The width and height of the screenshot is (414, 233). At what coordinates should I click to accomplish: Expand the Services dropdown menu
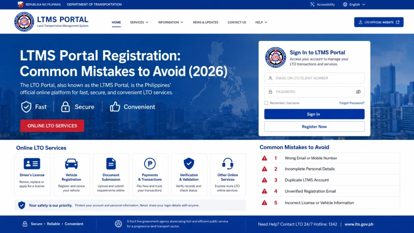point(139,23)
